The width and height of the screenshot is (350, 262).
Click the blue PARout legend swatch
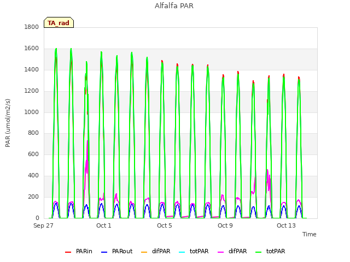104,252
